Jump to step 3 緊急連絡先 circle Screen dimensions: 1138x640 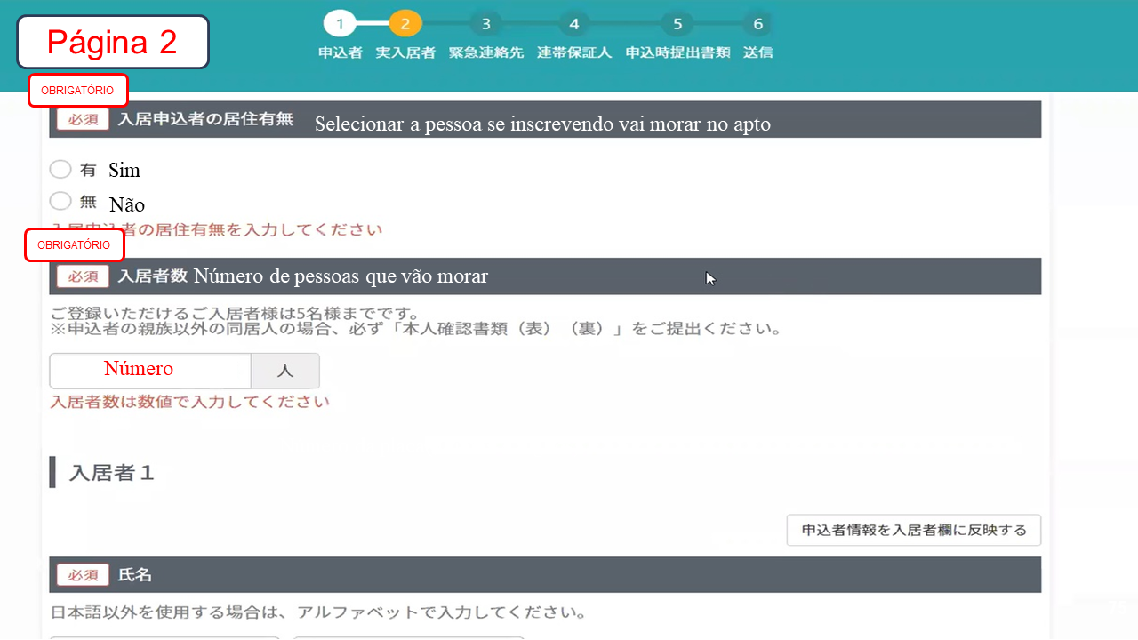click(x=485, y=24)
